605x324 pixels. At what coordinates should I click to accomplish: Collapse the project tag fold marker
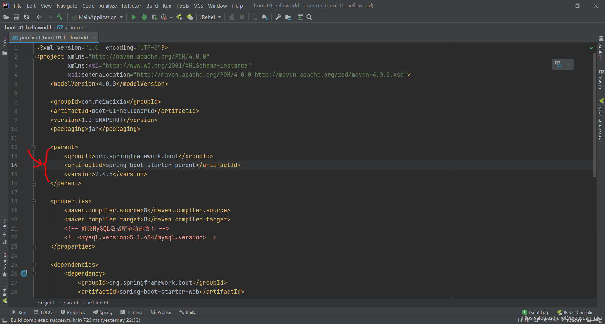(x=33, y=57)
